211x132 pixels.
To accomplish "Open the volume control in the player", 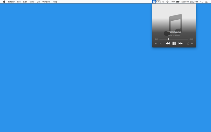I will click(156, 43).
